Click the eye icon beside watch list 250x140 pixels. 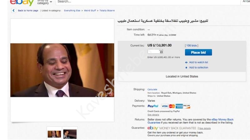pyautogui.click(x=186, y=63)
